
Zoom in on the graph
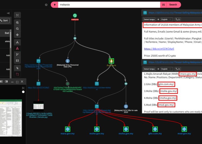(x=17, y=23)
